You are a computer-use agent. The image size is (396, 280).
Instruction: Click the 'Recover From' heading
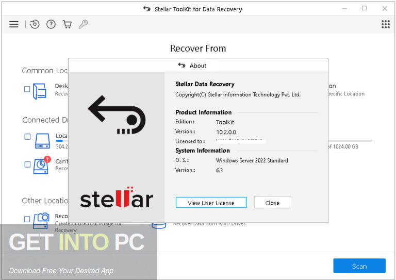click(x=198, y=48)
